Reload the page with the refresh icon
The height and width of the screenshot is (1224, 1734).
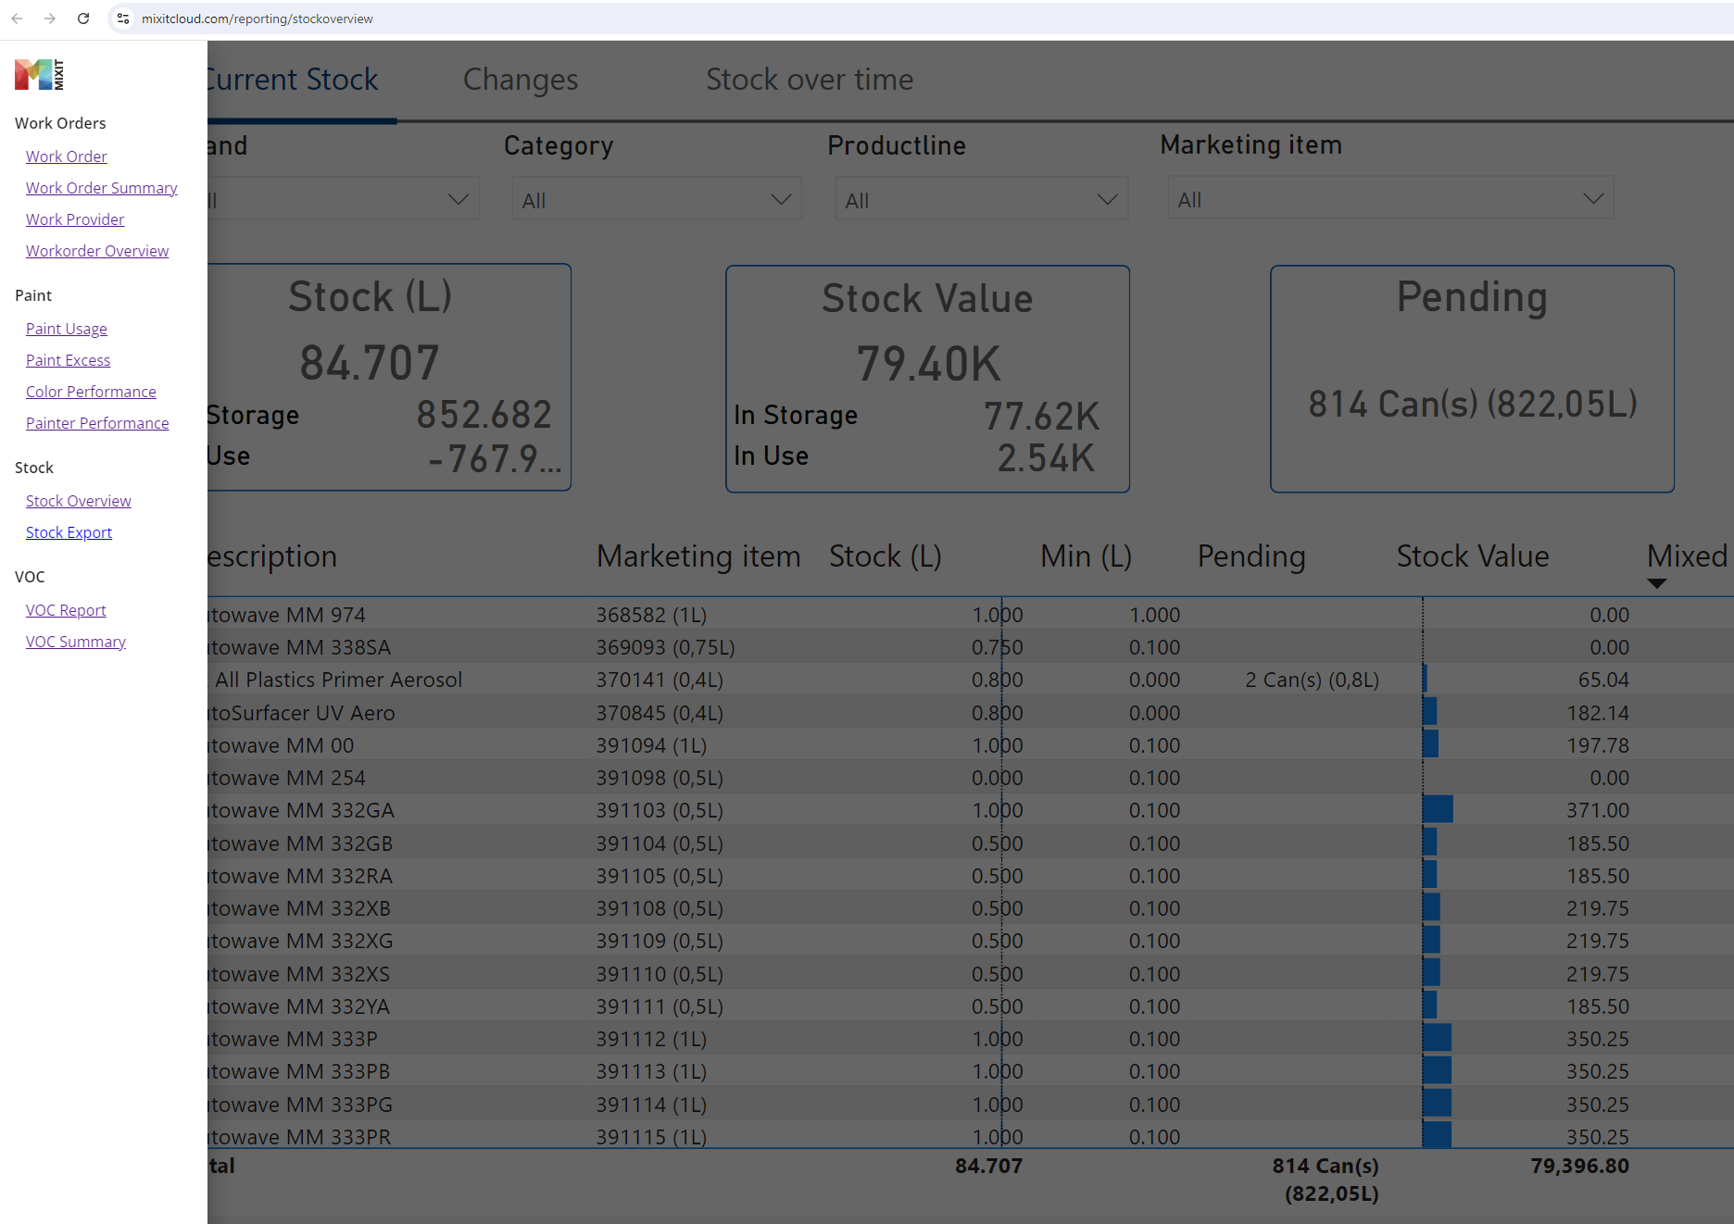point(83,18)
